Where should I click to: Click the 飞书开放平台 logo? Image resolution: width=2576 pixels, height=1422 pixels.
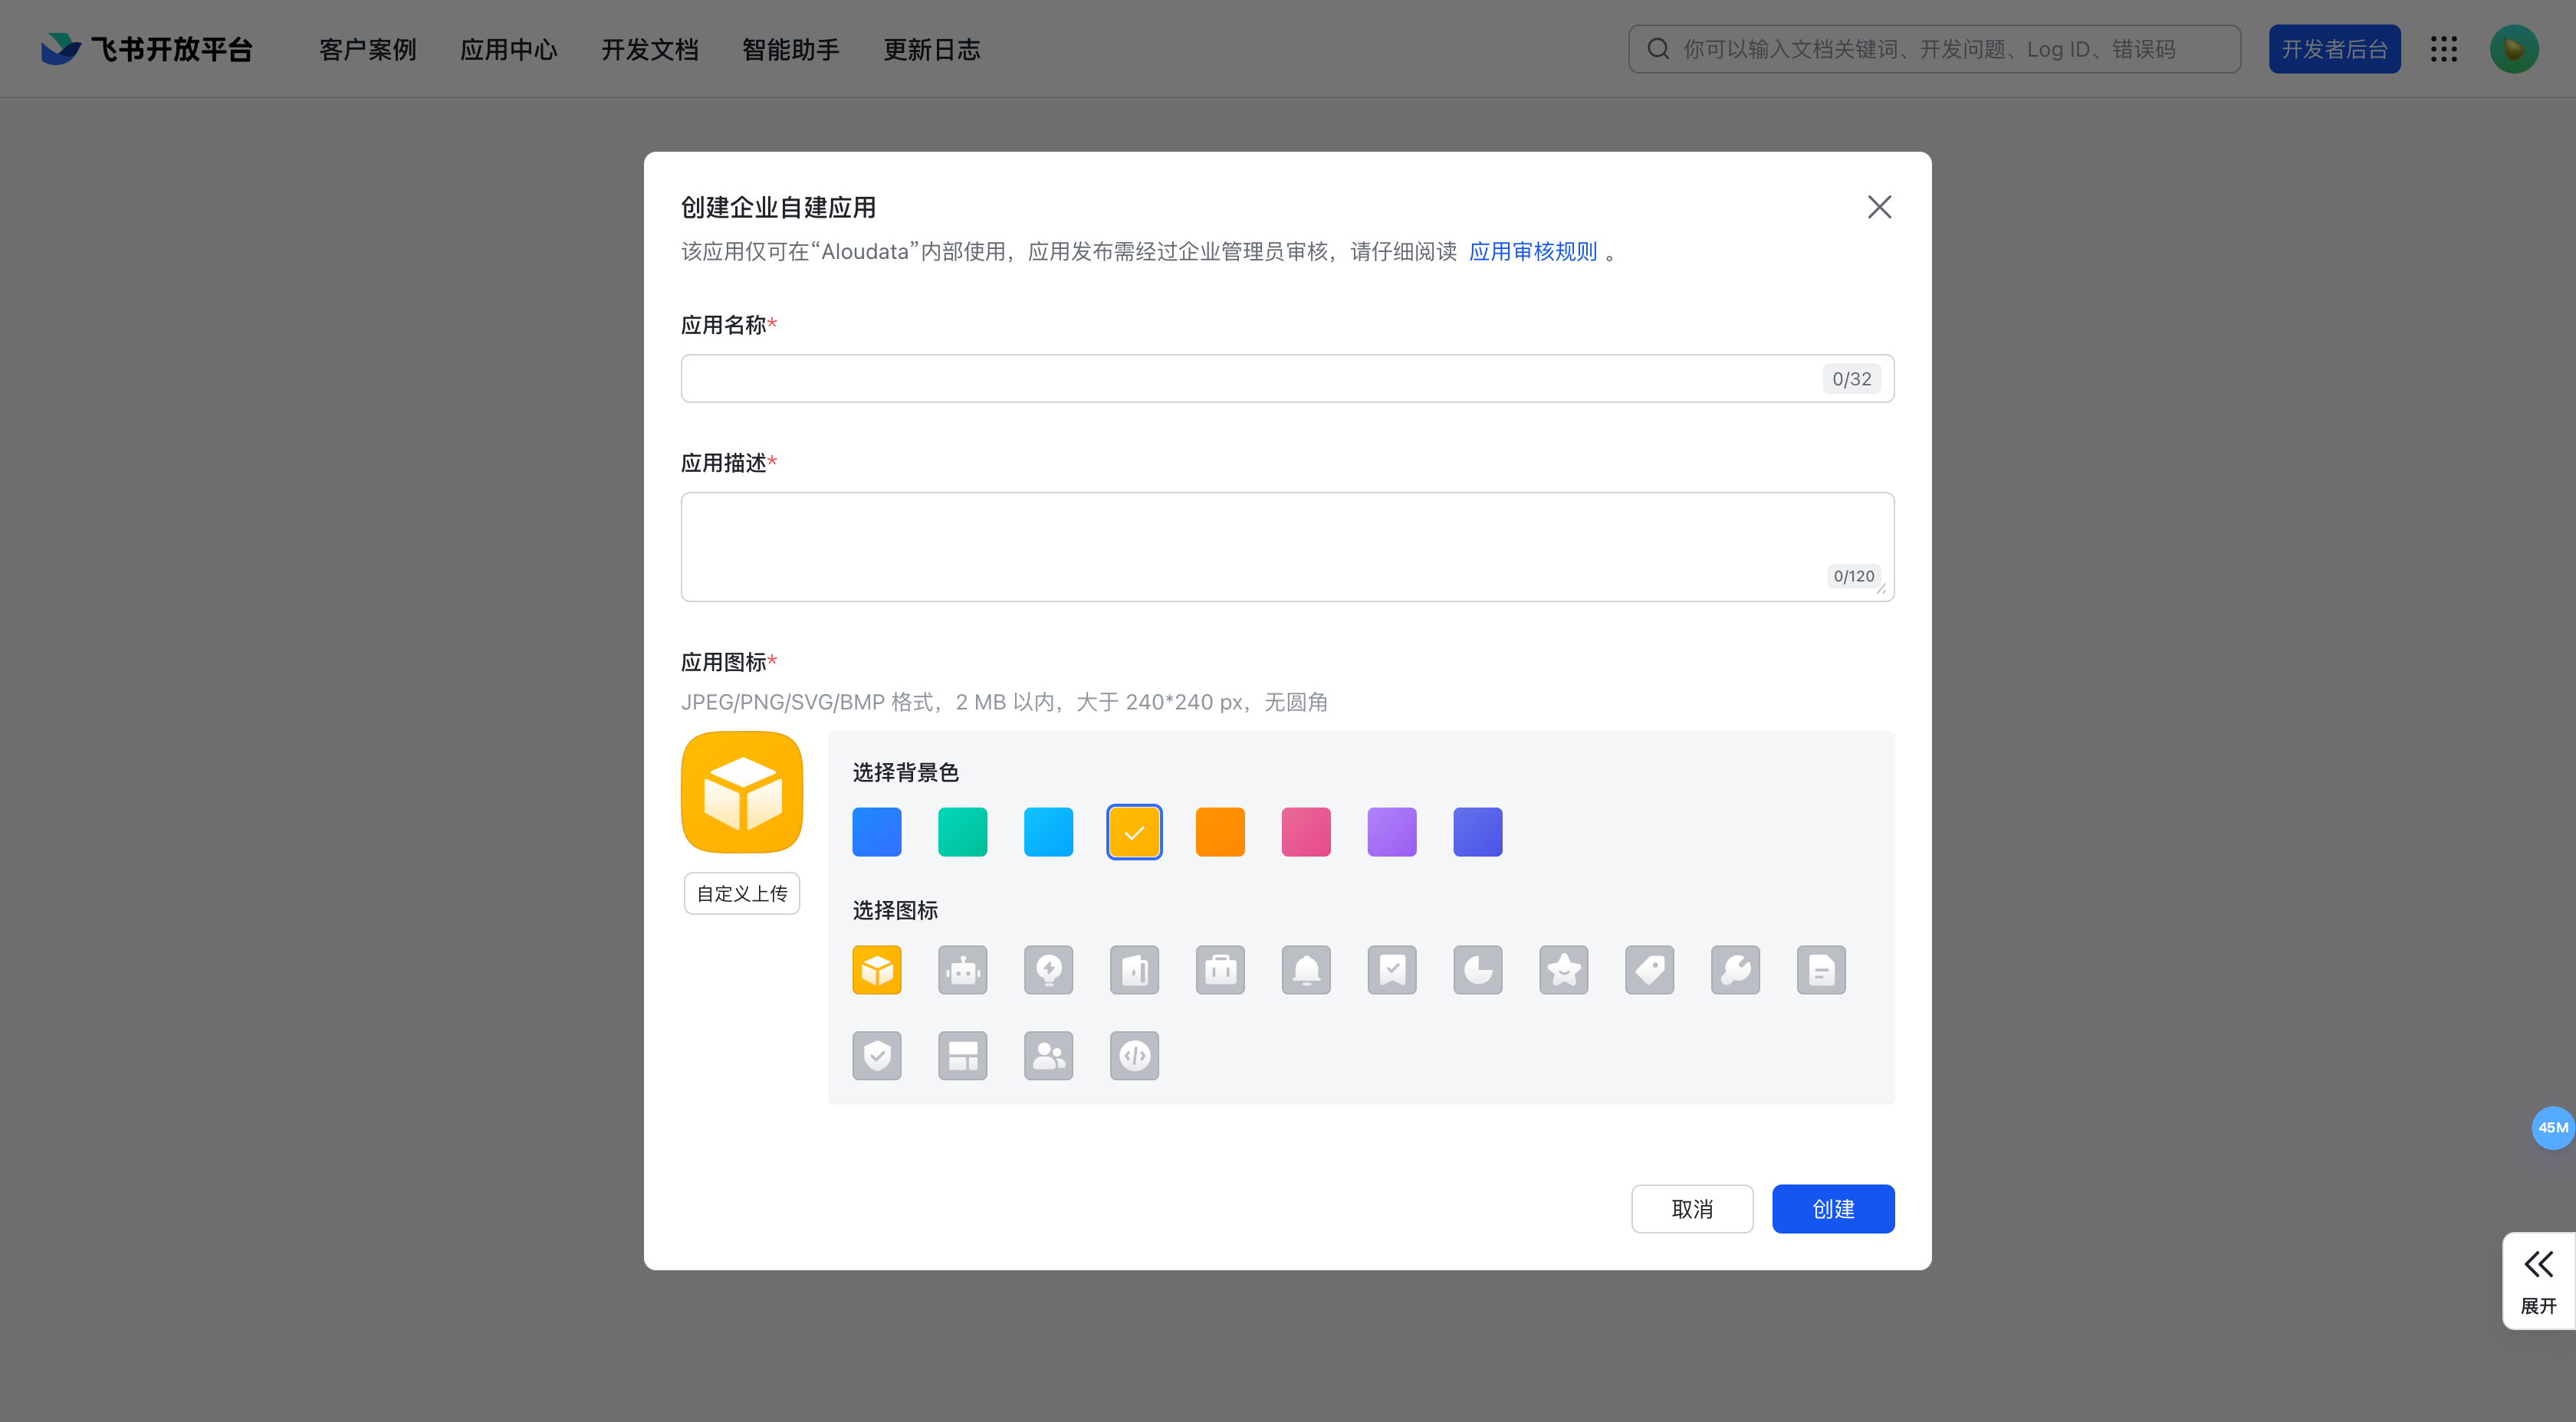147,49
